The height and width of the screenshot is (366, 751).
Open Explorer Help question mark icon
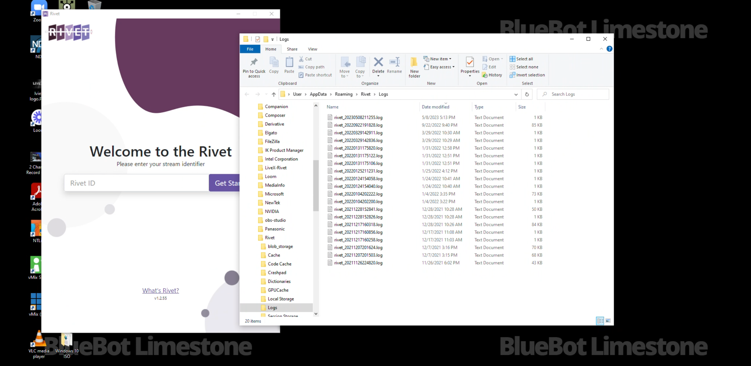tap(609, 49)
